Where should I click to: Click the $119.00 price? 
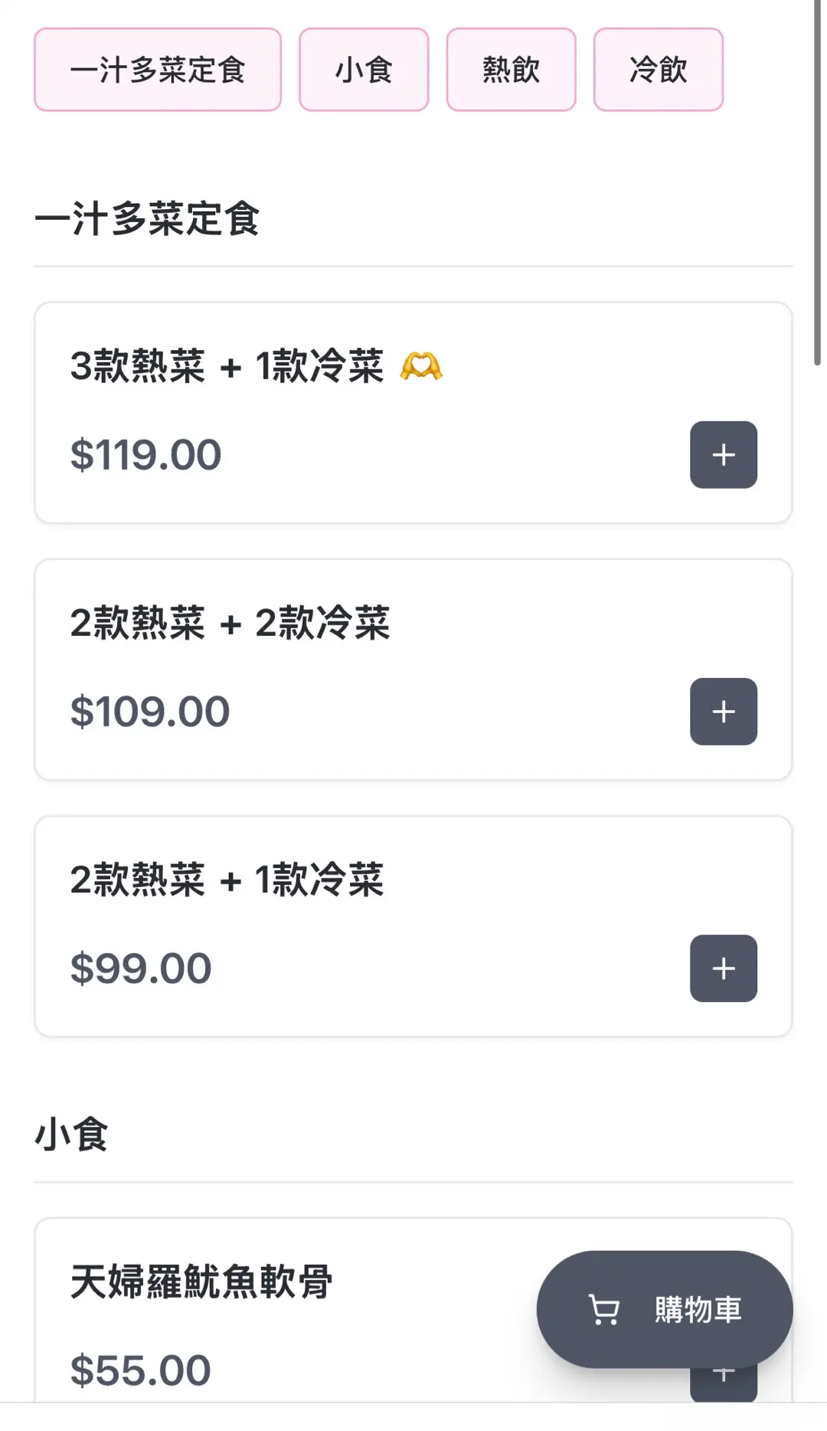145,454
